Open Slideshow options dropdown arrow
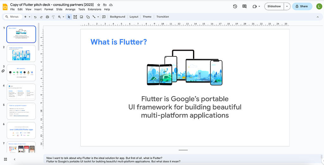Viewport: 324px width, 165px height. tap(287, 6)
